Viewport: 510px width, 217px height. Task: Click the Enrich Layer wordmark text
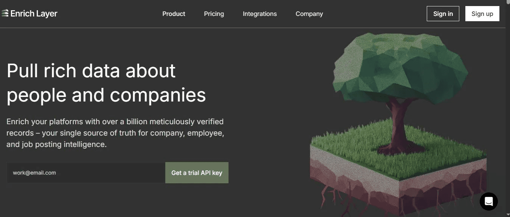coord(34,14)
